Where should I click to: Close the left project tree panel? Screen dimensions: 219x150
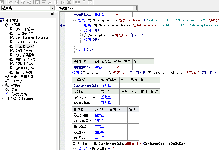point(56,14)
